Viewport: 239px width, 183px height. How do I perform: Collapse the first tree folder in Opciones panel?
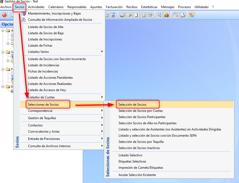click(x=3, y=30)
